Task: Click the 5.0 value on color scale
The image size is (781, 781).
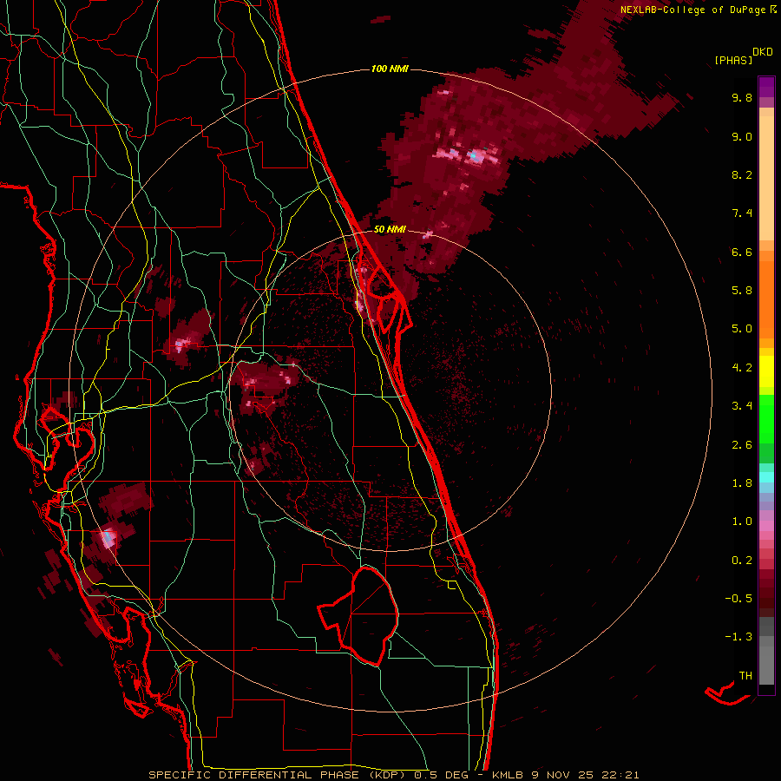Action: tap(742, 329)
